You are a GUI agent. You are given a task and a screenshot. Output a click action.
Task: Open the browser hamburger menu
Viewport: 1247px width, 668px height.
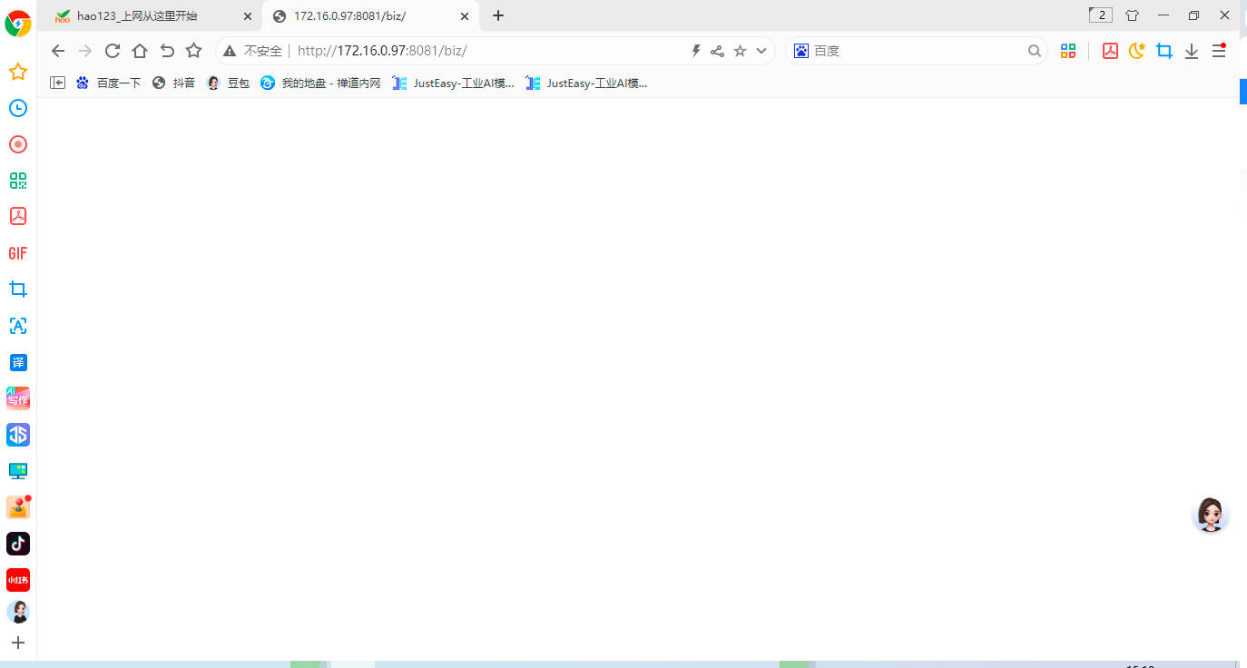(1219, 51)
